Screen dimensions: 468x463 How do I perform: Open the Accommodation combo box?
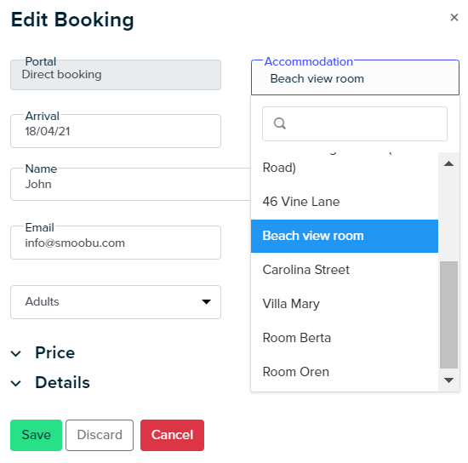click(355, 77)
